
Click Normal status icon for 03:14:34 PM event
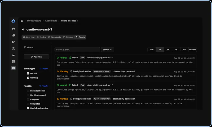pyautogui.click(x=58, y=58)
